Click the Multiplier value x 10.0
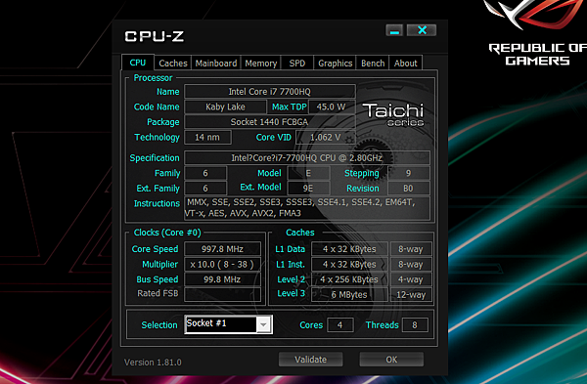 point(222,265)
